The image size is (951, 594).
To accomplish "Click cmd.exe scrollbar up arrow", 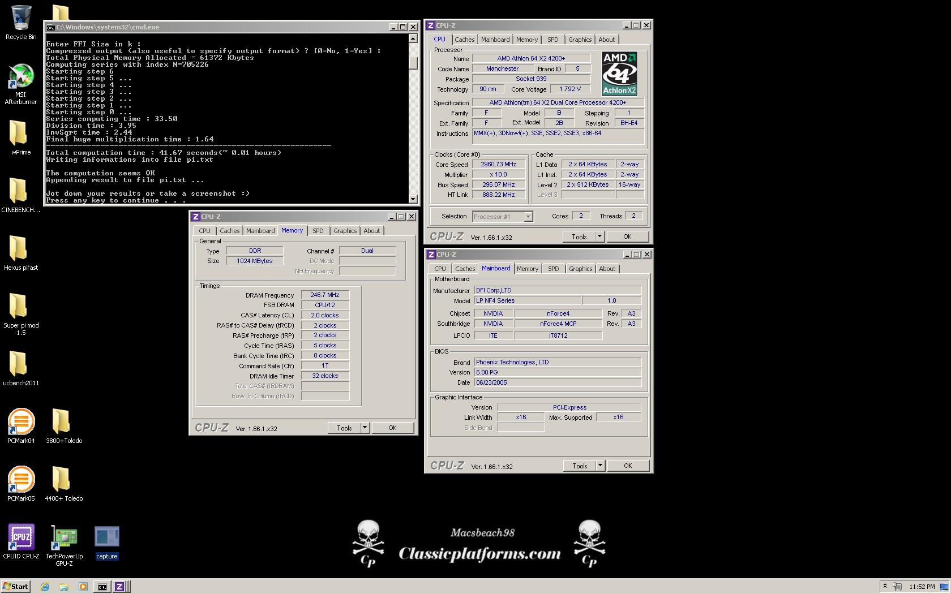I will [413, 38].
